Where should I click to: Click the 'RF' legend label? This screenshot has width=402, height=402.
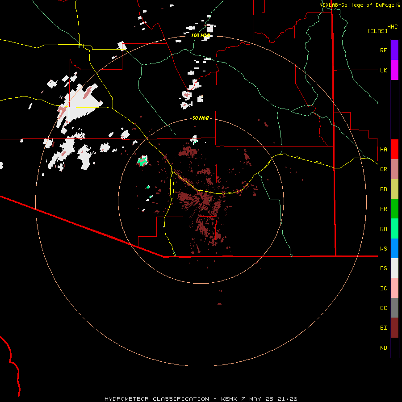click(383, 50)
